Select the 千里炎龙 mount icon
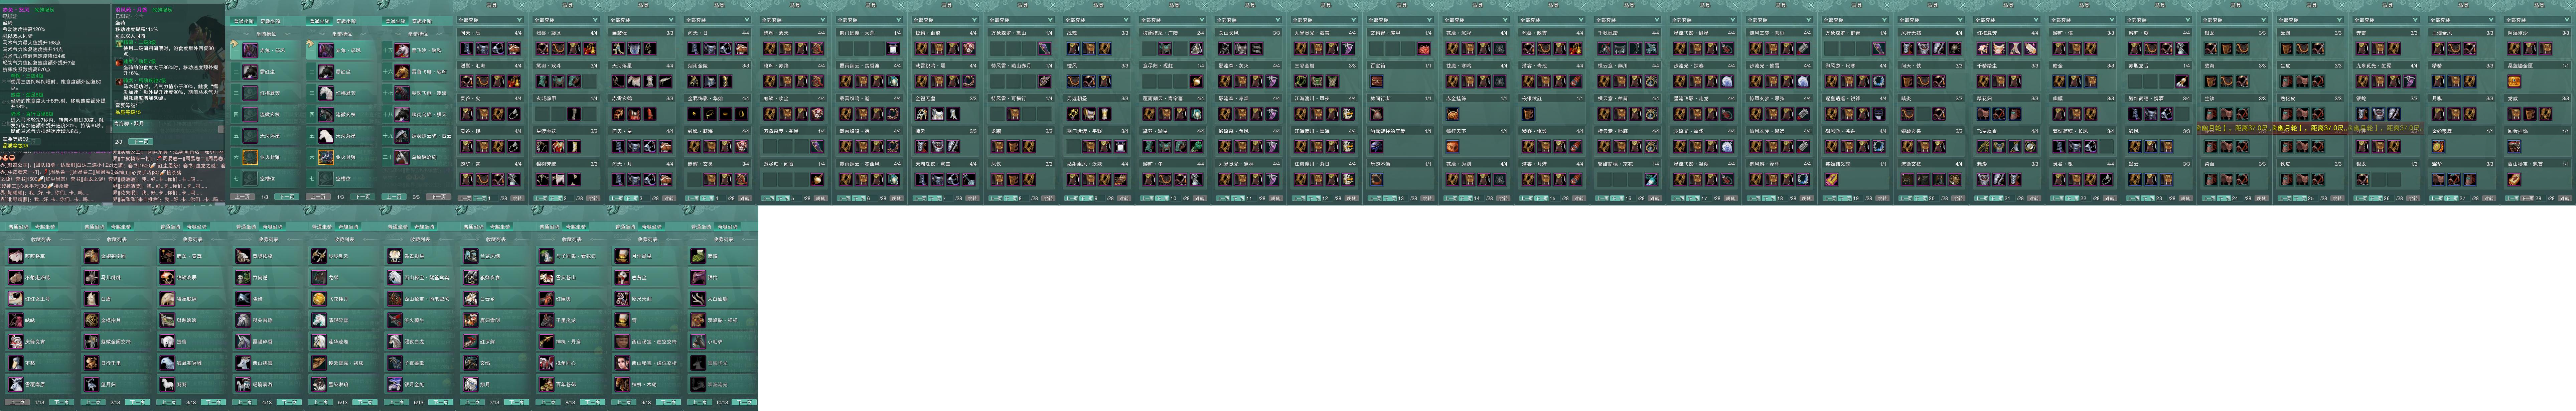Screen dimensions: 2576x411 pyautogui.click(x=547, y=320)
